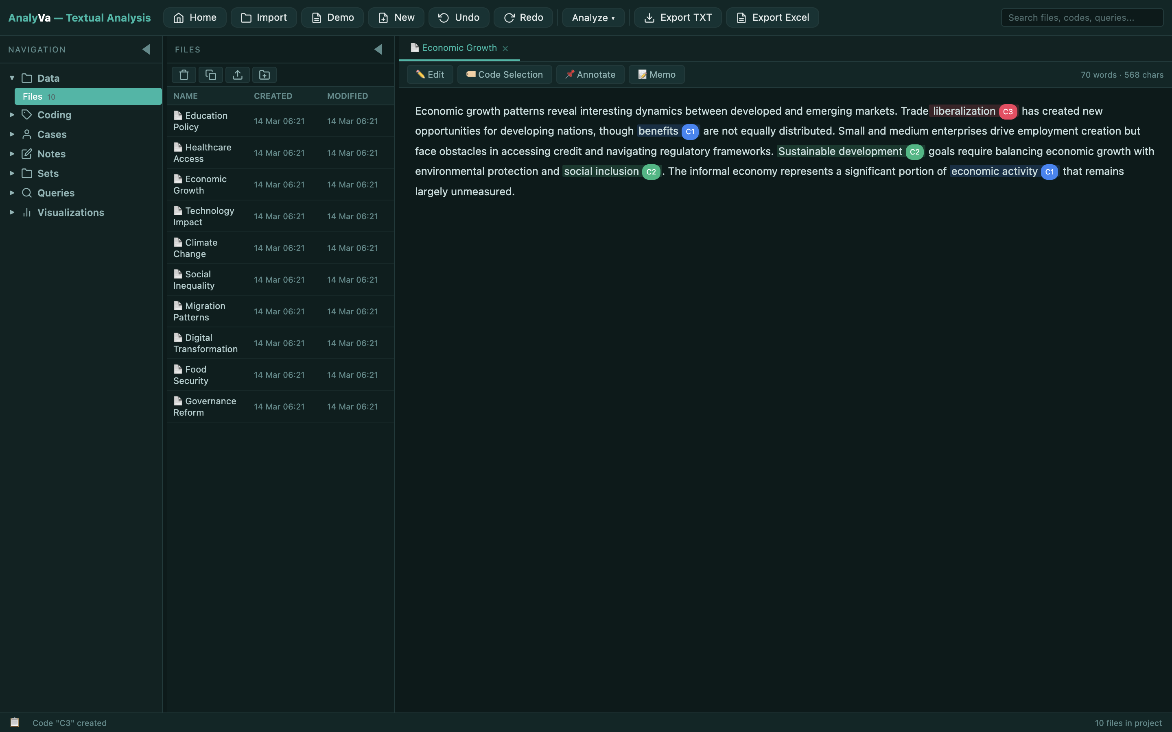Click the Undo toolbar button
Screen dimensions: 1172x732
(x=458, y=17)
